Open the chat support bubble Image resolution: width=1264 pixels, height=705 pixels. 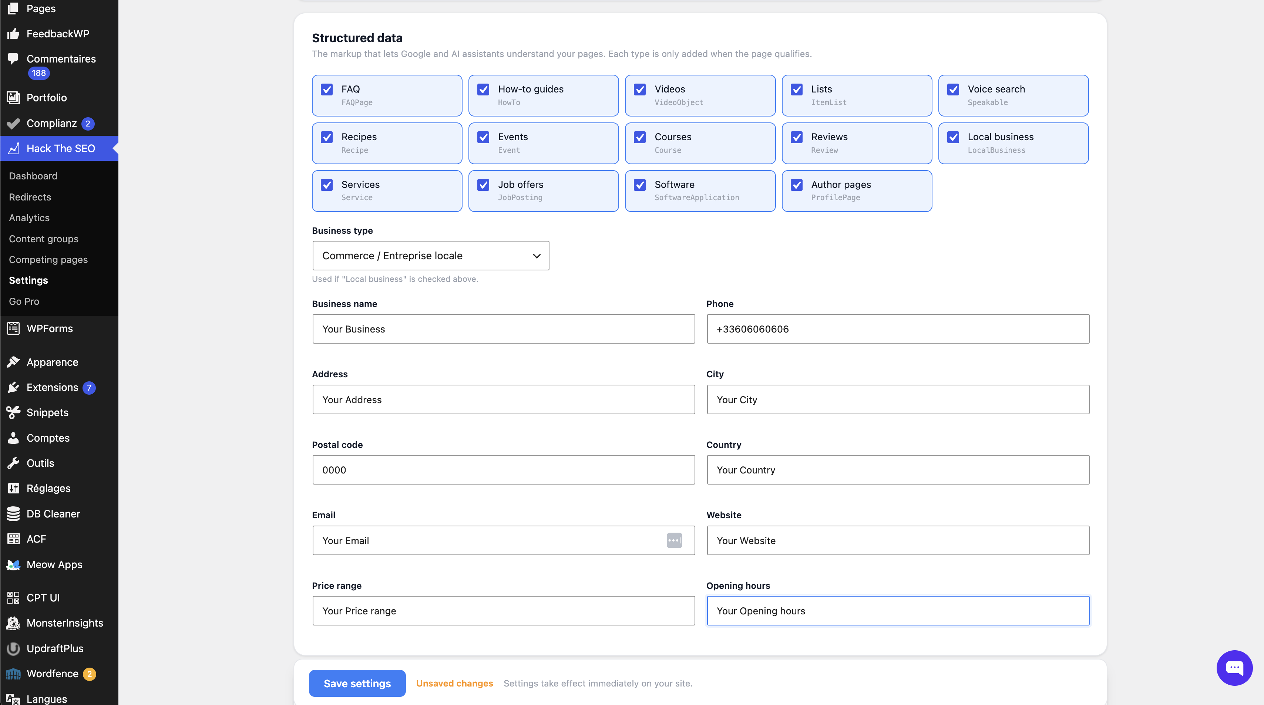pyautogui.click(x=1234, y=668)
